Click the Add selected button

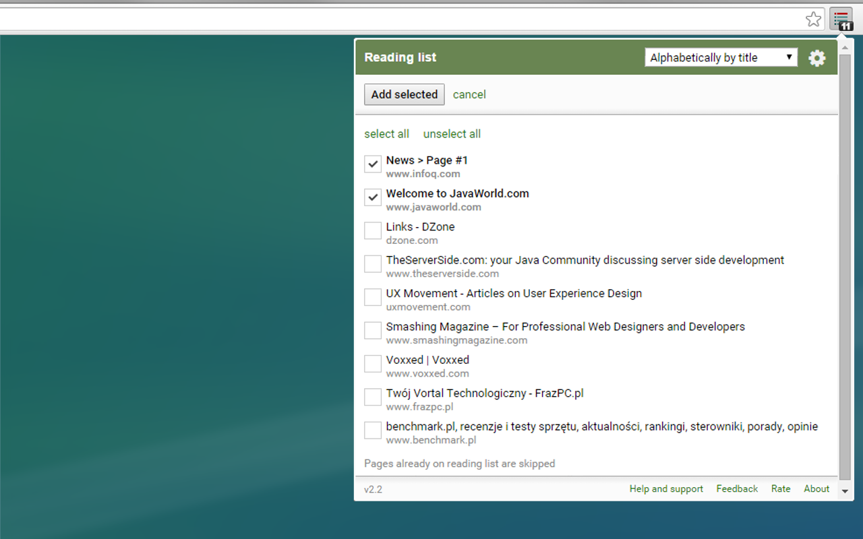pyautogui.click(x=405, y=94)
